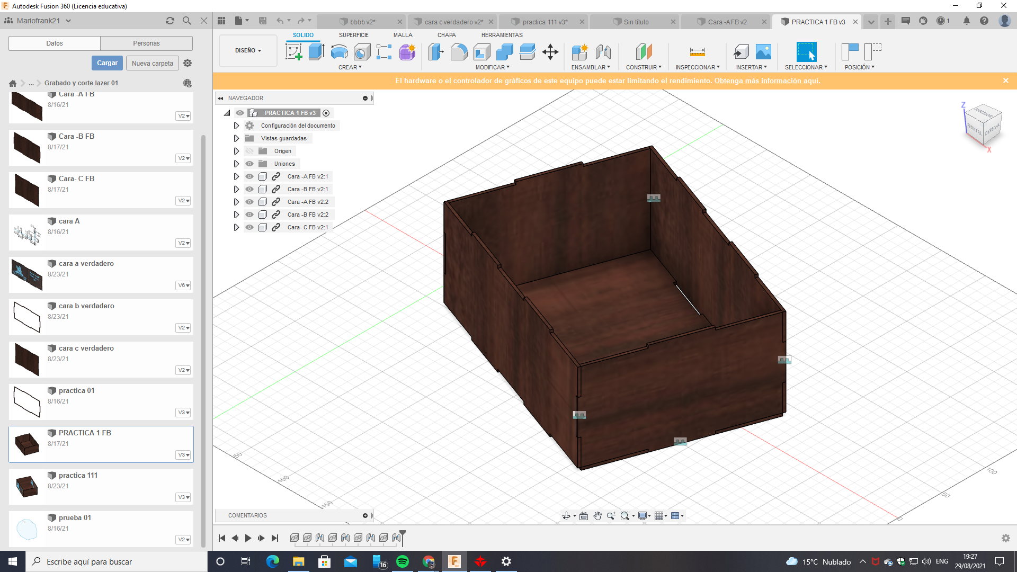Select the Move/Copy arrows tool
The image size is (1017, 572).
[x=550, y=52]
